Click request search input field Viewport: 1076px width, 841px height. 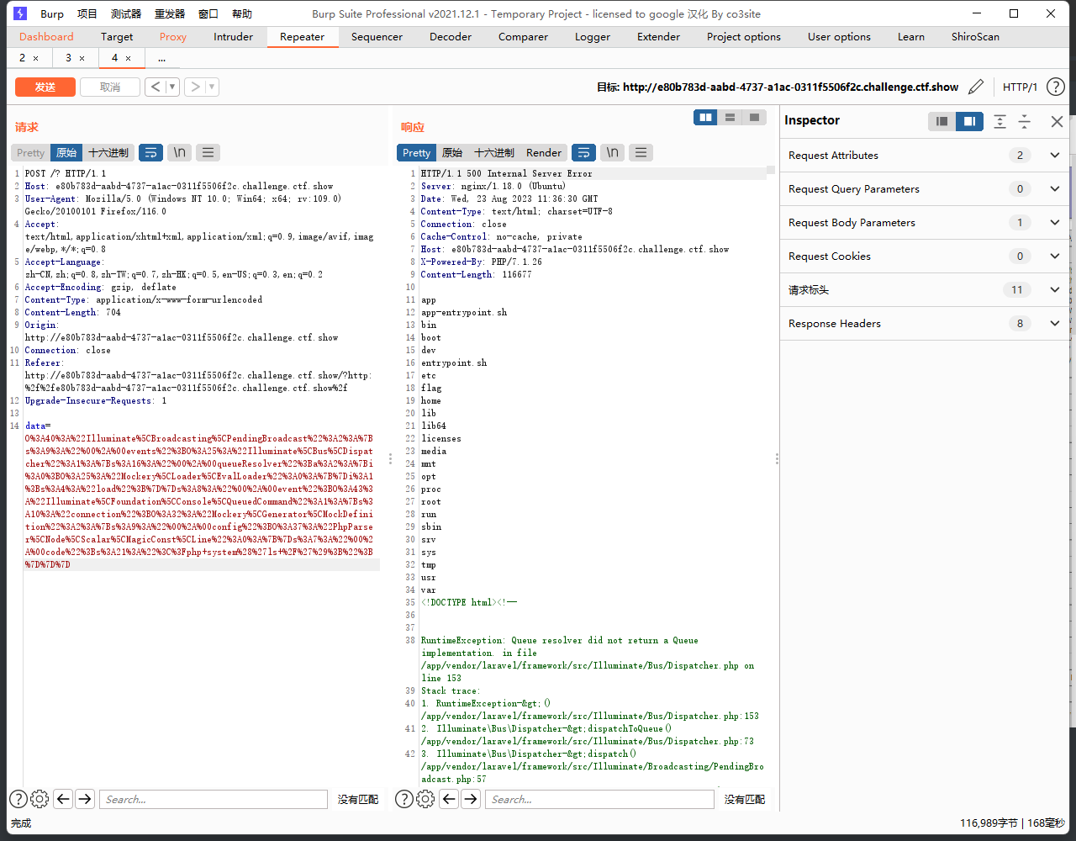[x=214, y=799]
